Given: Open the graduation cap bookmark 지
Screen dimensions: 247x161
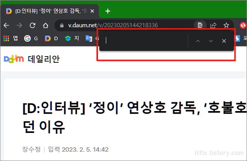Looking at the screenshot, I should pos(72,38).
